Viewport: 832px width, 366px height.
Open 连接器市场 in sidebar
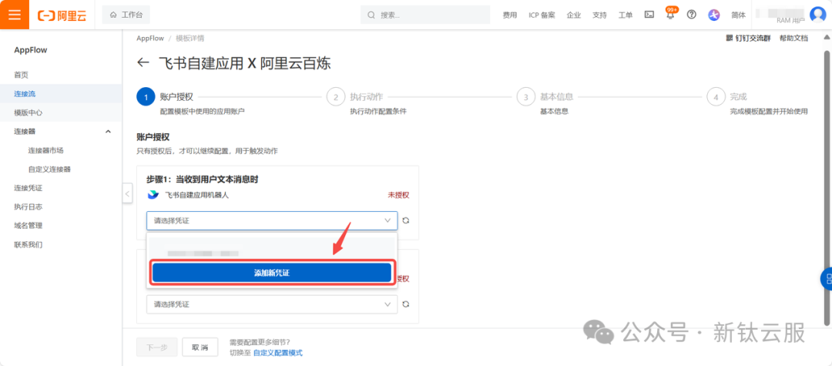pyautogui.click(x=45, y=150)
